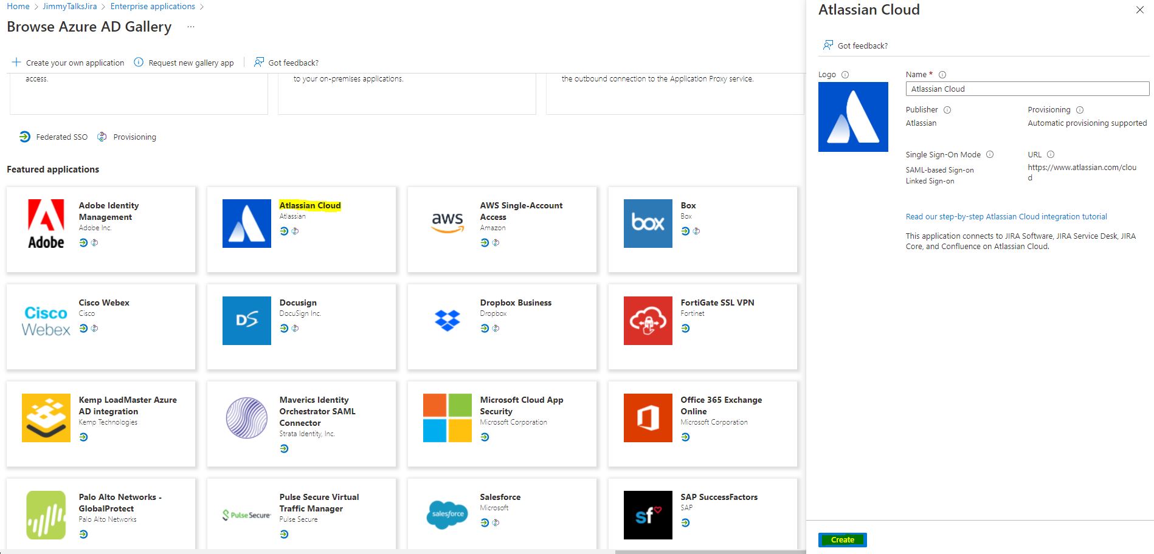Select the AWS Single-Account Access logo
This screenshot has height=554, width=1154.
tap(447, 224)
